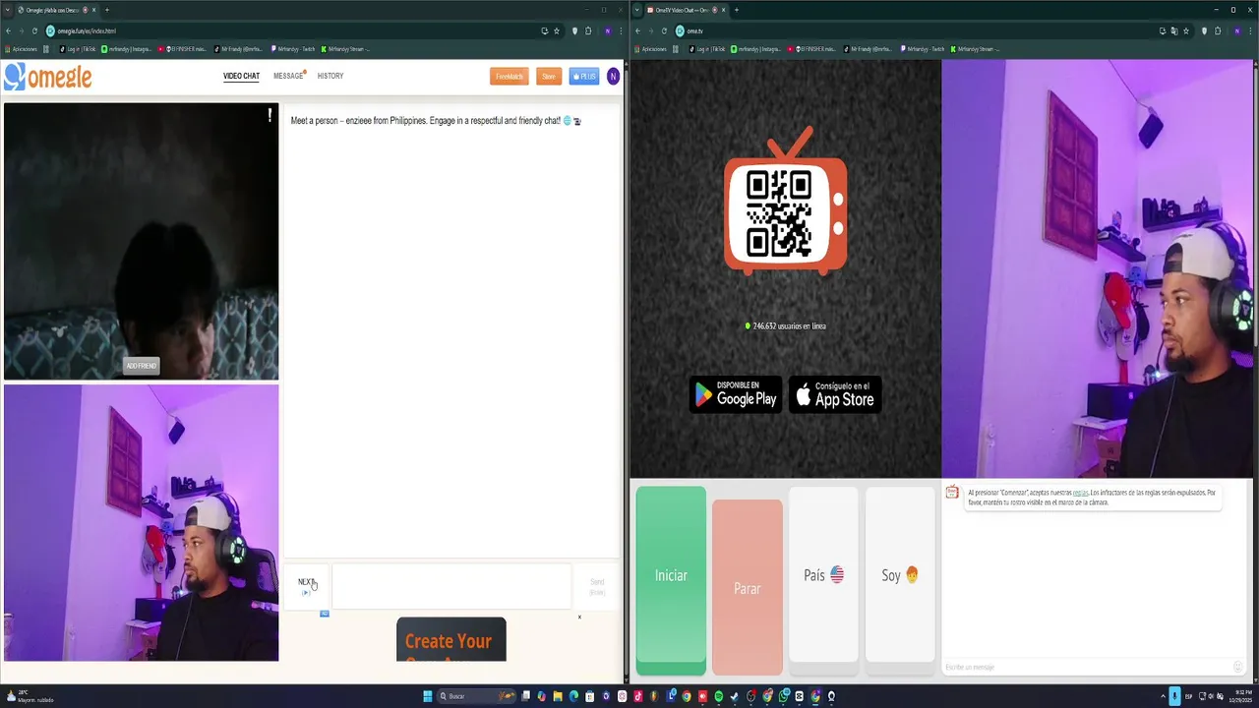Open Spotify from the taskbar
This screenshot has height=708, width=1259.
(x=719, y=696)
